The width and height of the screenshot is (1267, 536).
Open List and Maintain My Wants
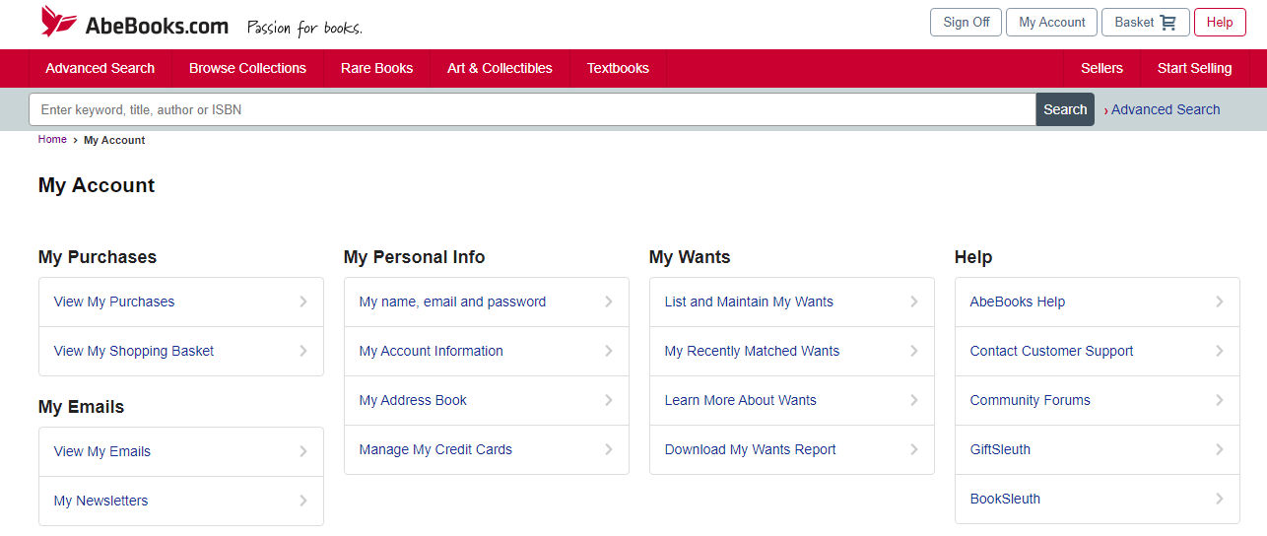click(749, 301)
